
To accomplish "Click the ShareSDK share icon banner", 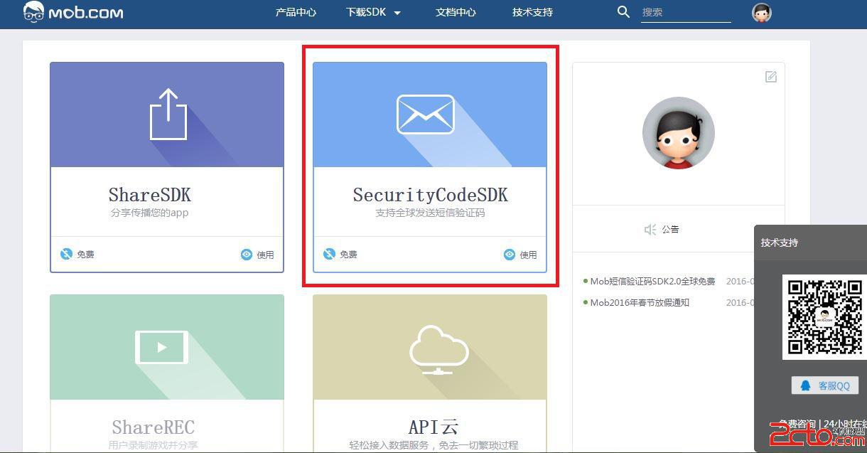I will point(168,114).
